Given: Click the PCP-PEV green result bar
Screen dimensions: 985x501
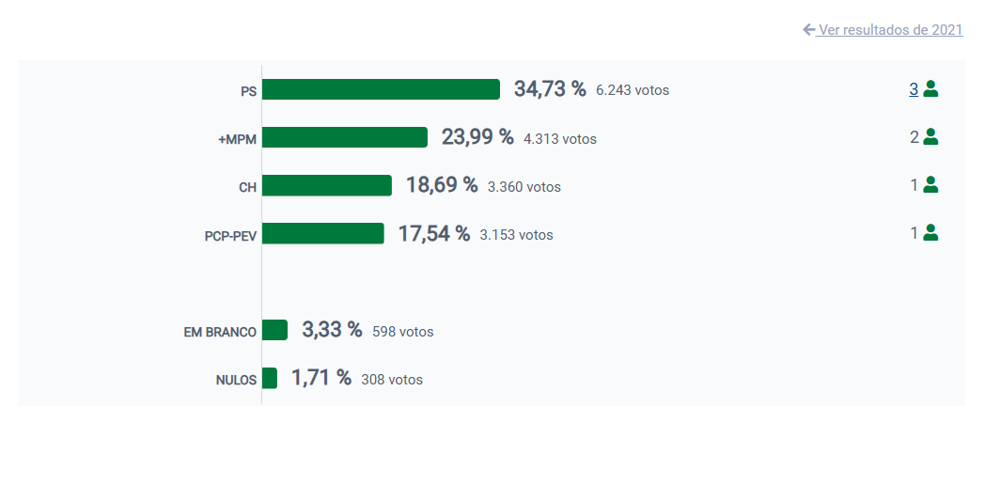Looking at the screenshot, I should (x=323, y=233).
